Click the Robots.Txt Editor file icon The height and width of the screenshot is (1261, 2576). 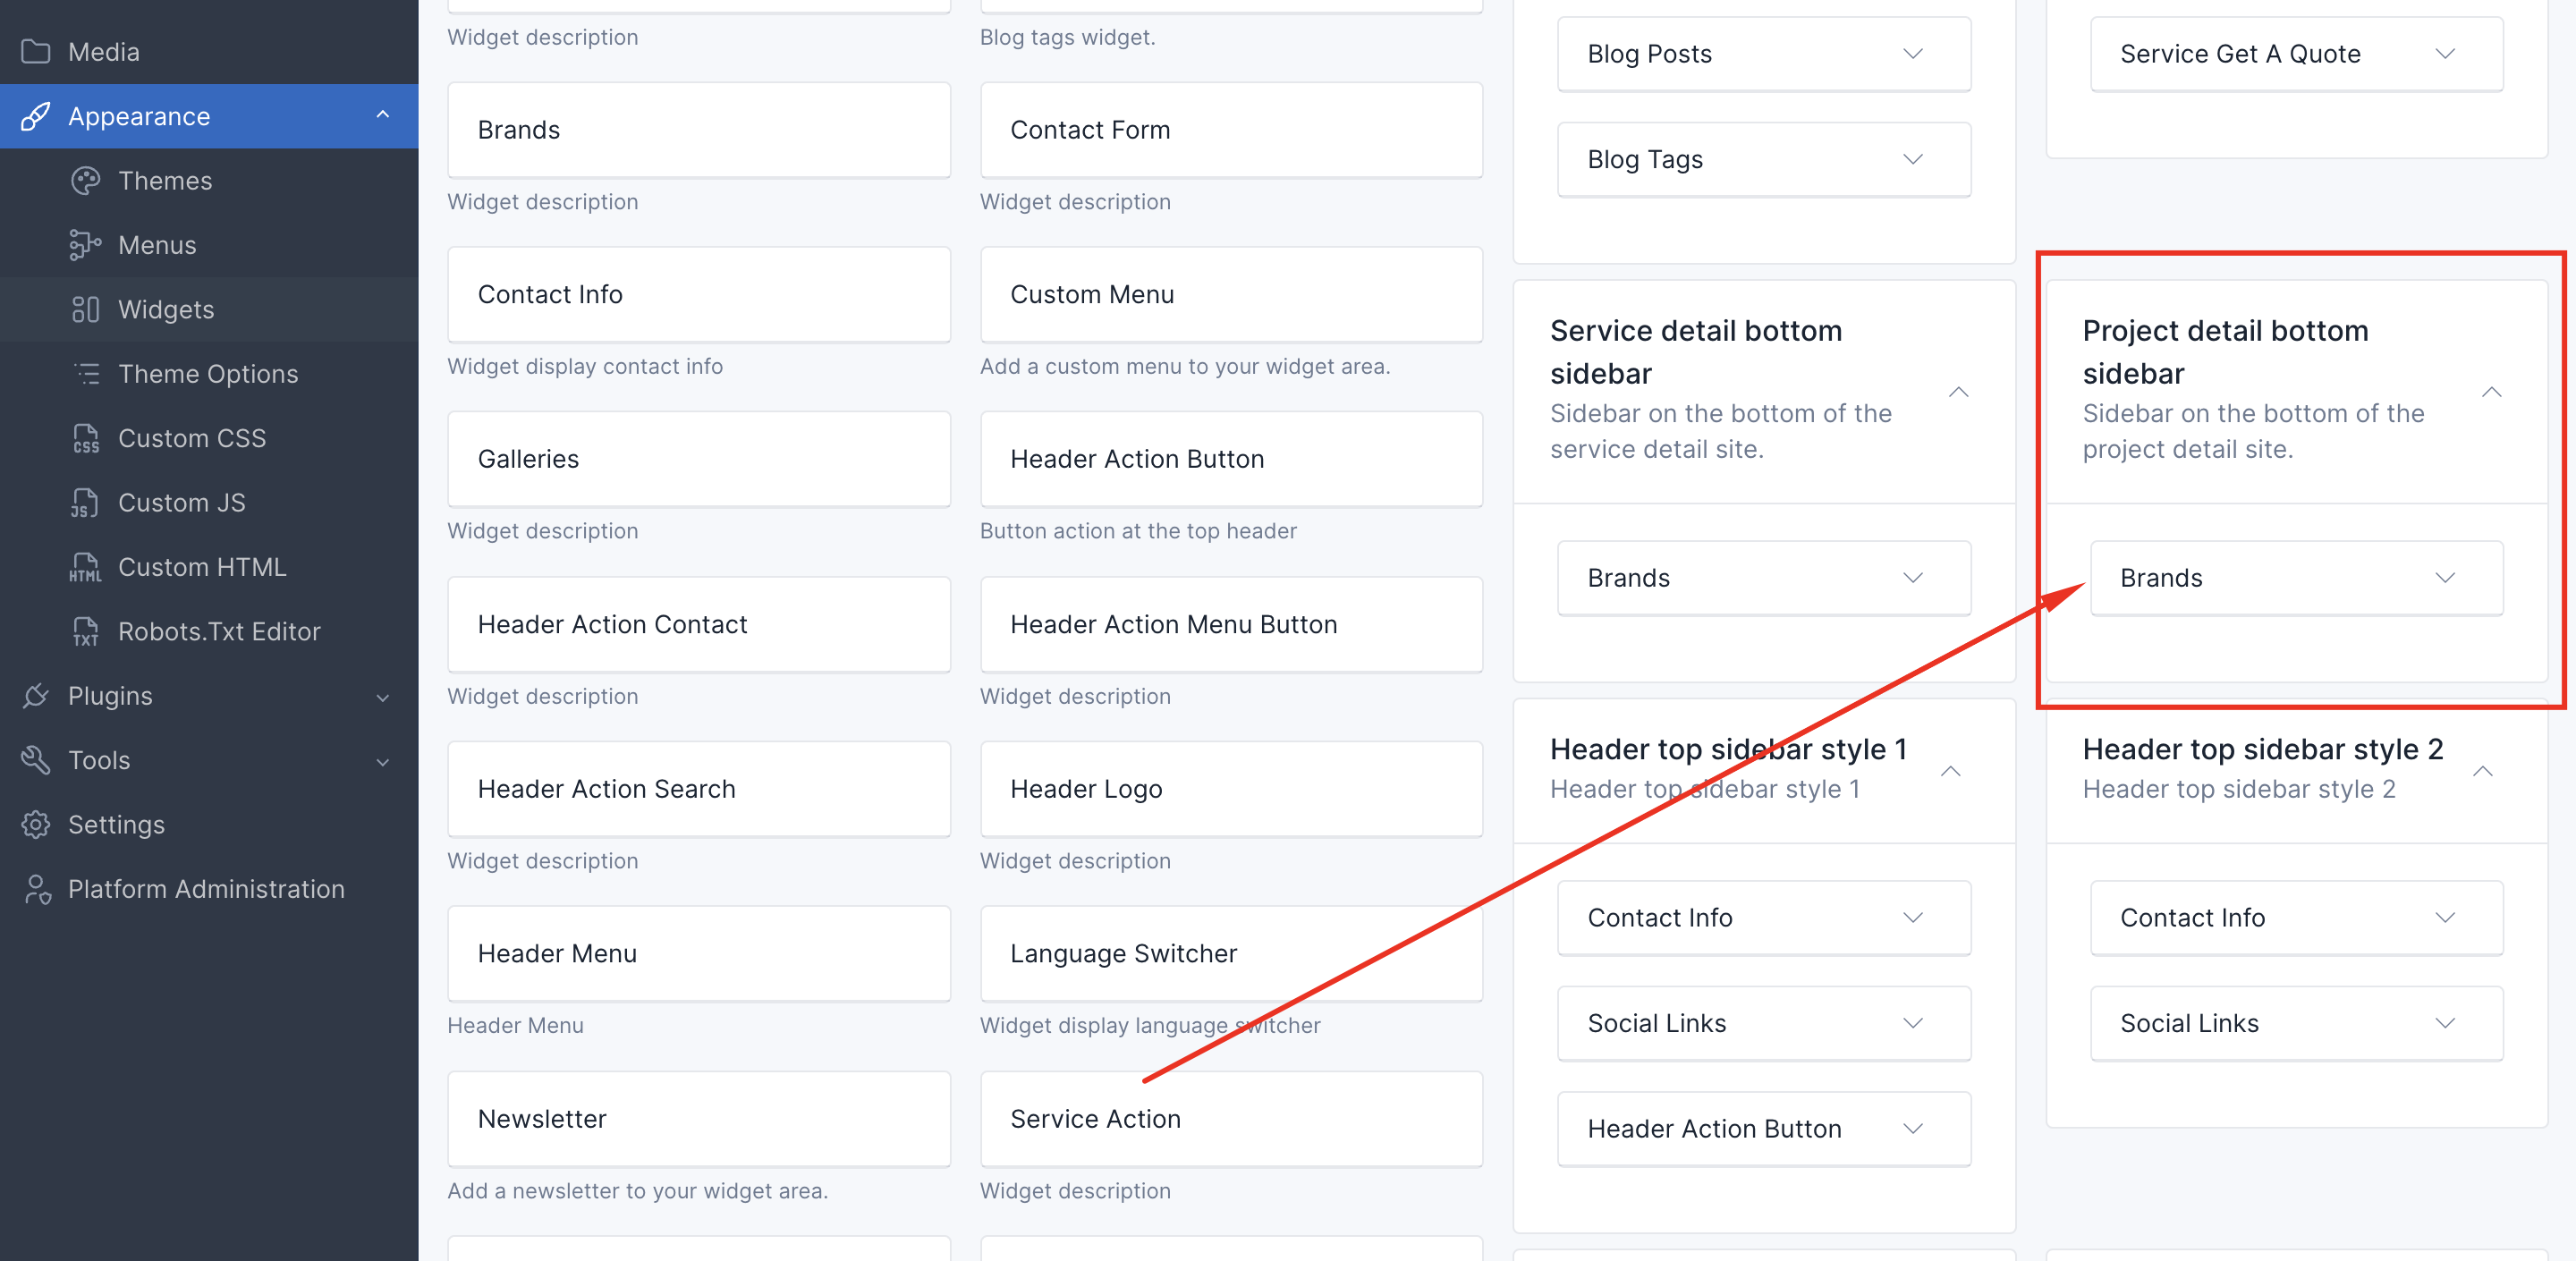coord(86,631)
